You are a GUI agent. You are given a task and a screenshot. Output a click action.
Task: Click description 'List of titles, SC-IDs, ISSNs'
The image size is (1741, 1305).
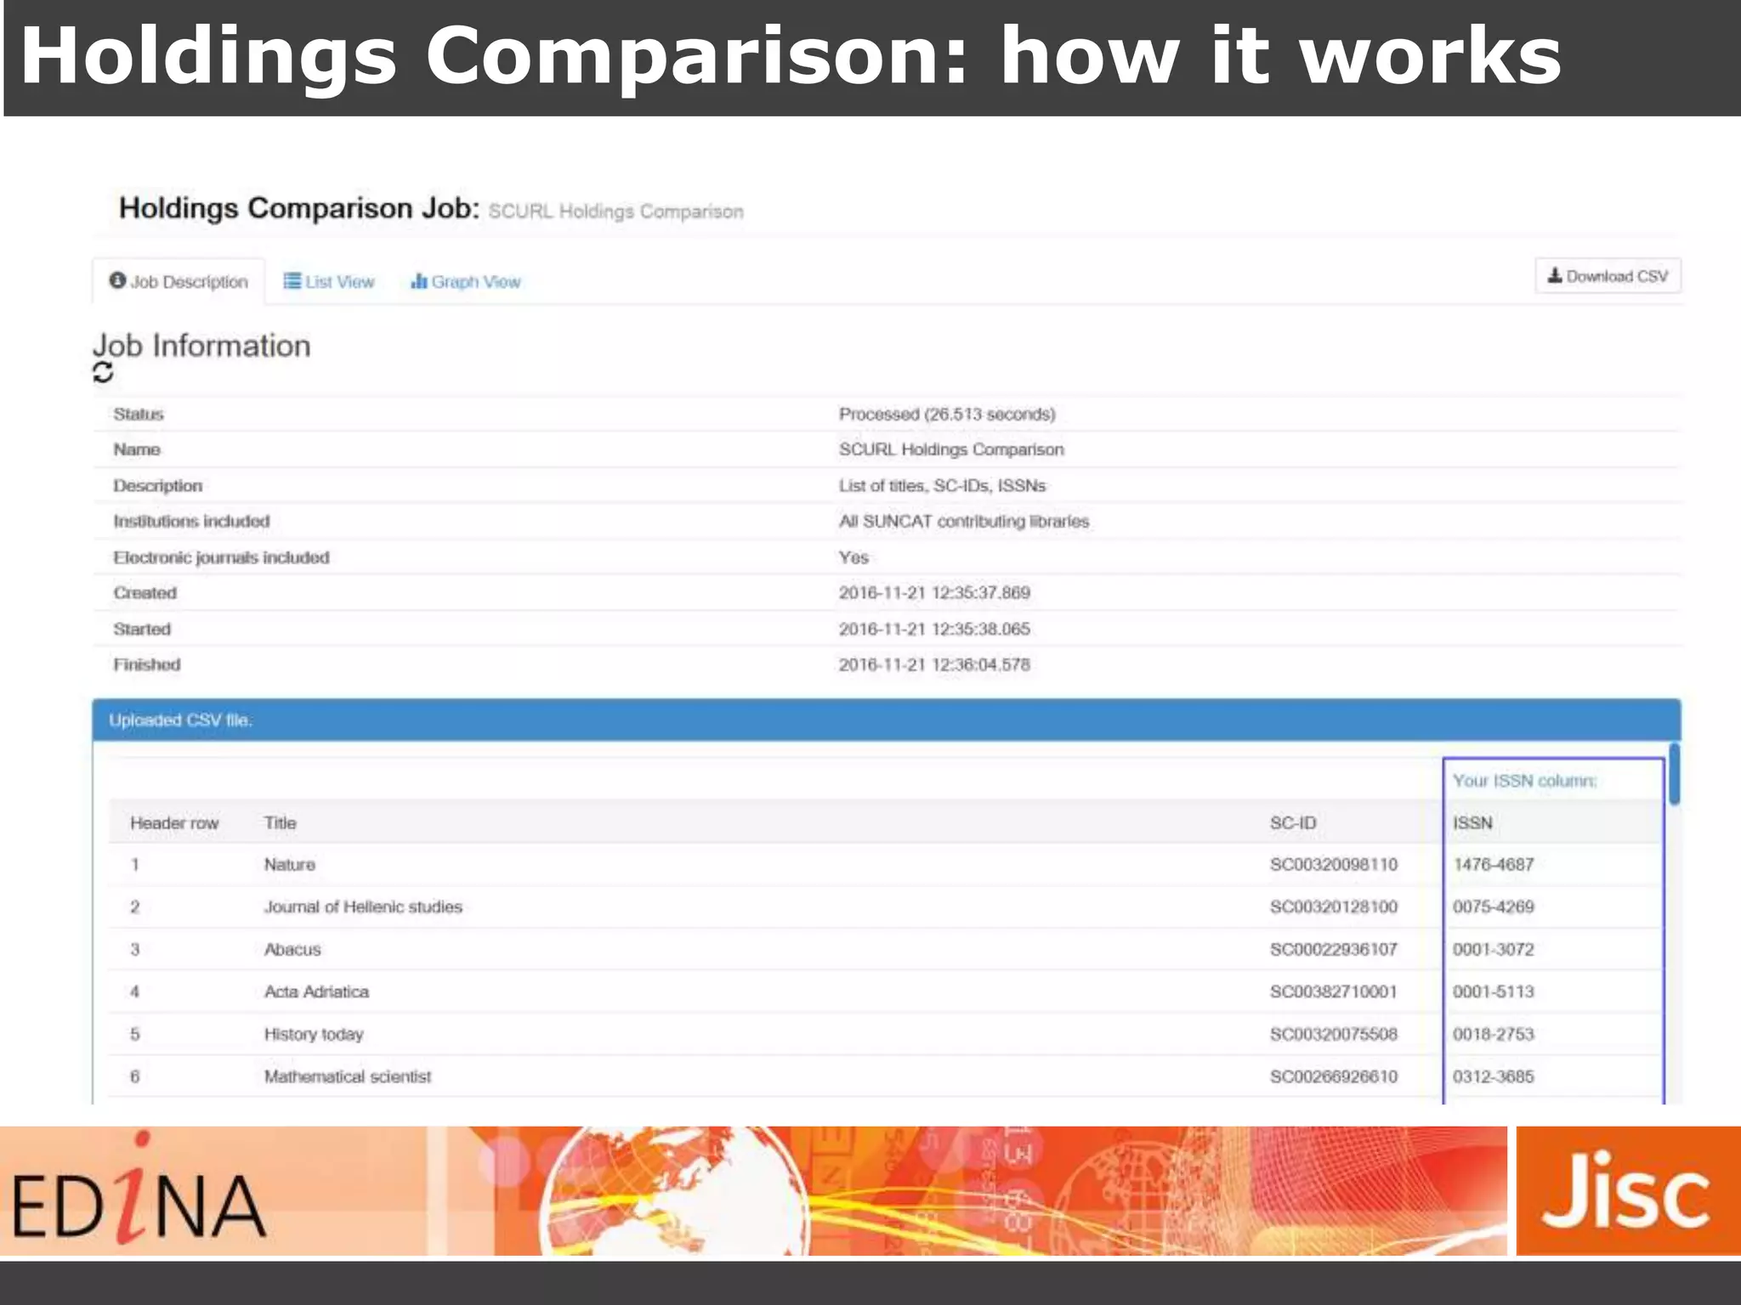pos(942,485)
